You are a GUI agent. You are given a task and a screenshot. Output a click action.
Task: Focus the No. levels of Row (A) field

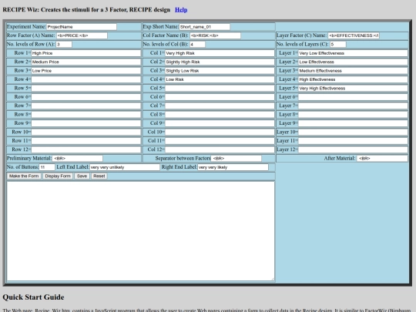64,45
